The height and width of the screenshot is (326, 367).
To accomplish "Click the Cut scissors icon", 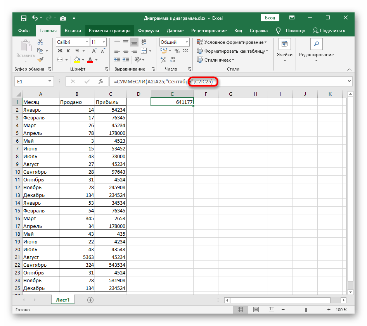I will click(40, 42).
